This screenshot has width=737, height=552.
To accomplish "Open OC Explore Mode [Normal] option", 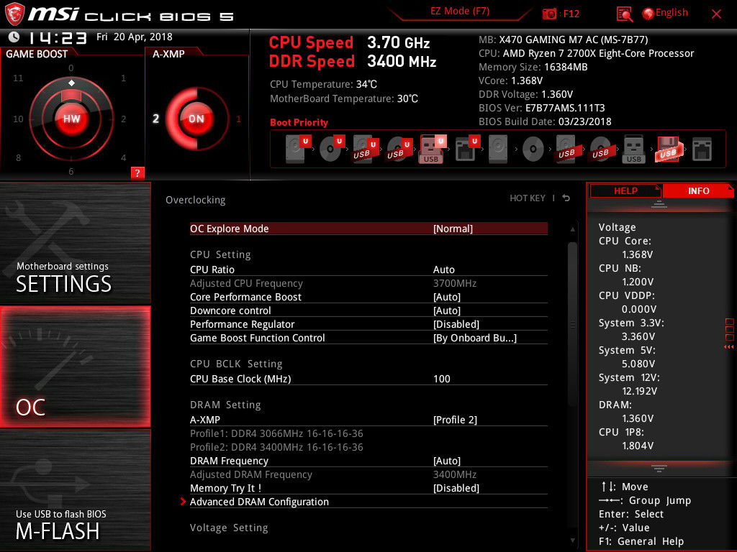I will pos(368,229).
